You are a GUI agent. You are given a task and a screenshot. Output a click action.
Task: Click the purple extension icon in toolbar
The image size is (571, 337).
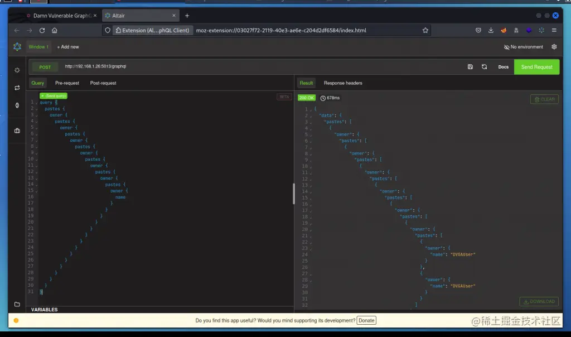529,30
